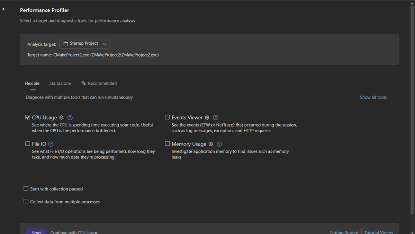Image resolution: width=415 pixels, height=234 pixels.
Task: Click the Memory Usage help icon
Action: 219,144
